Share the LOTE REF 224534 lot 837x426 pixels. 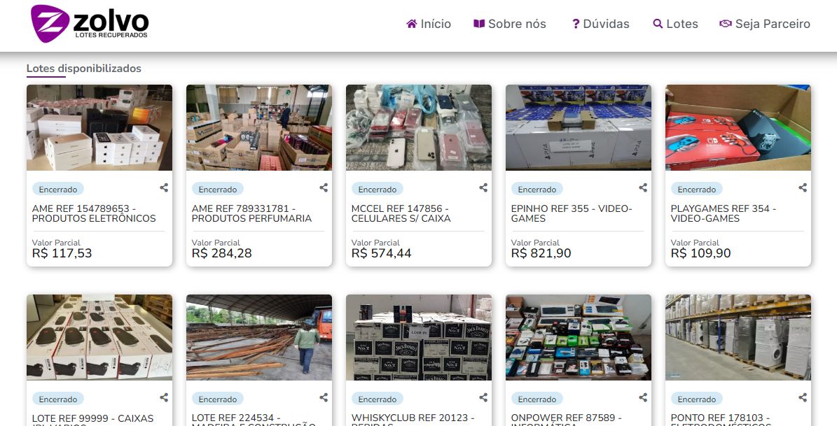pos(324,398)
